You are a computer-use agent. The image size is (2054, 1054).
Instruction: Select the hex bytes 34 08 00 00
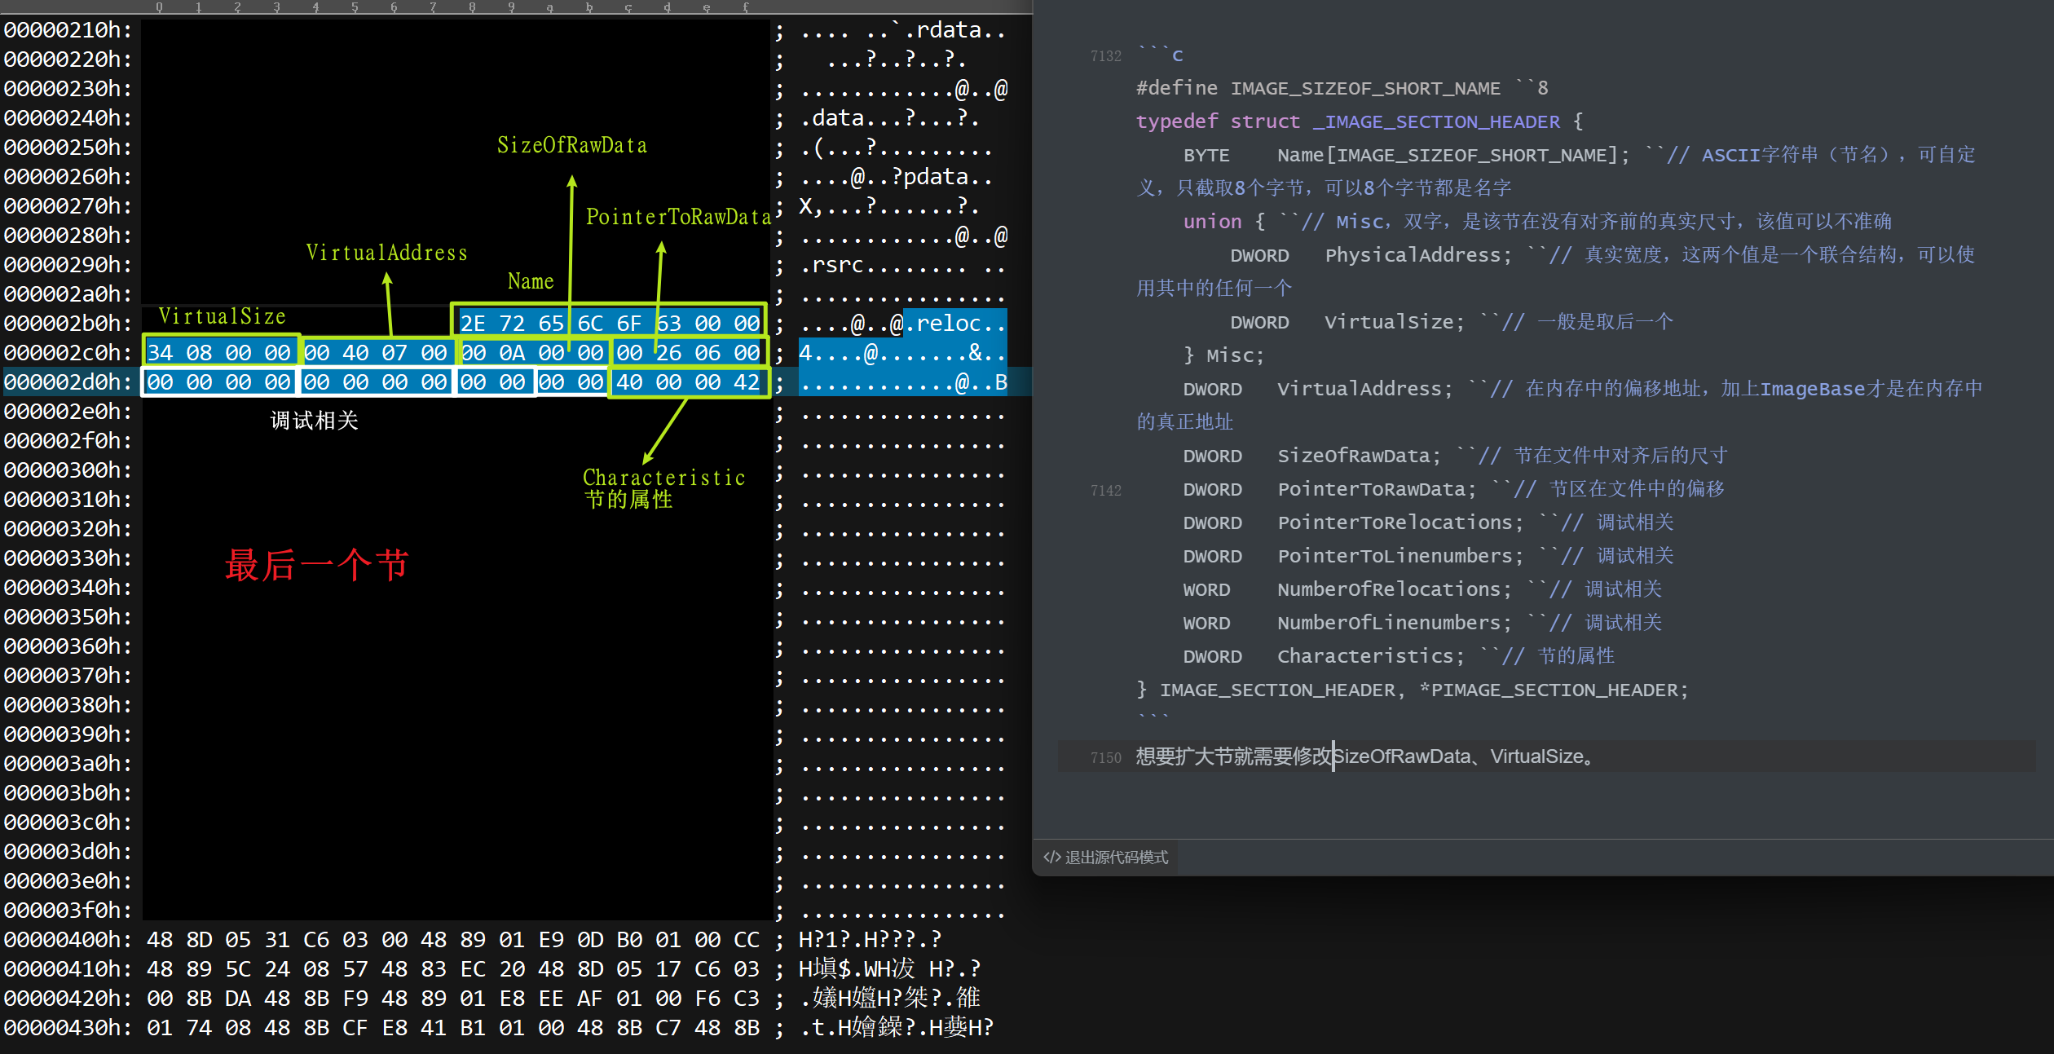click(219, 353)
